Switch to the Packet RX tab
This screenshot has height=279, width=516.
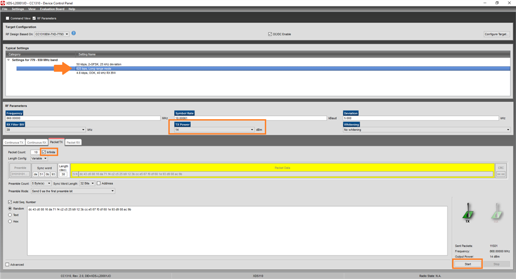[x=73, y=142]
